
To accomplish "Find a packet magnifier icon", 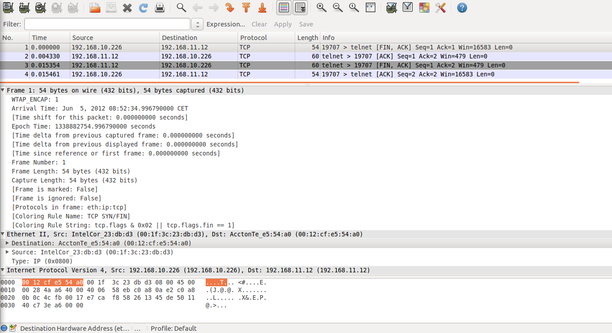I will point(181,8).
